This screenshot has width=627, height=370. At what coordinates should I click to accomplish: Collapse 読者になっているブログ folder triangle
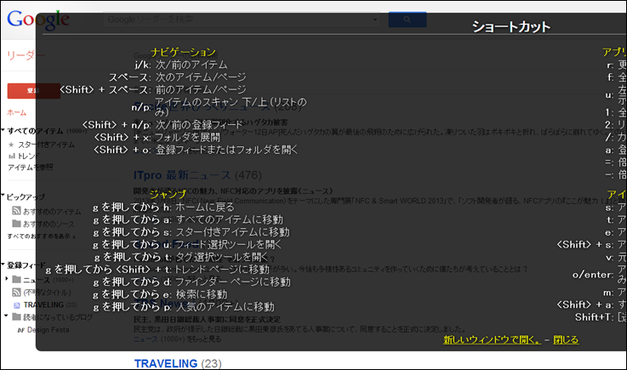7,316
